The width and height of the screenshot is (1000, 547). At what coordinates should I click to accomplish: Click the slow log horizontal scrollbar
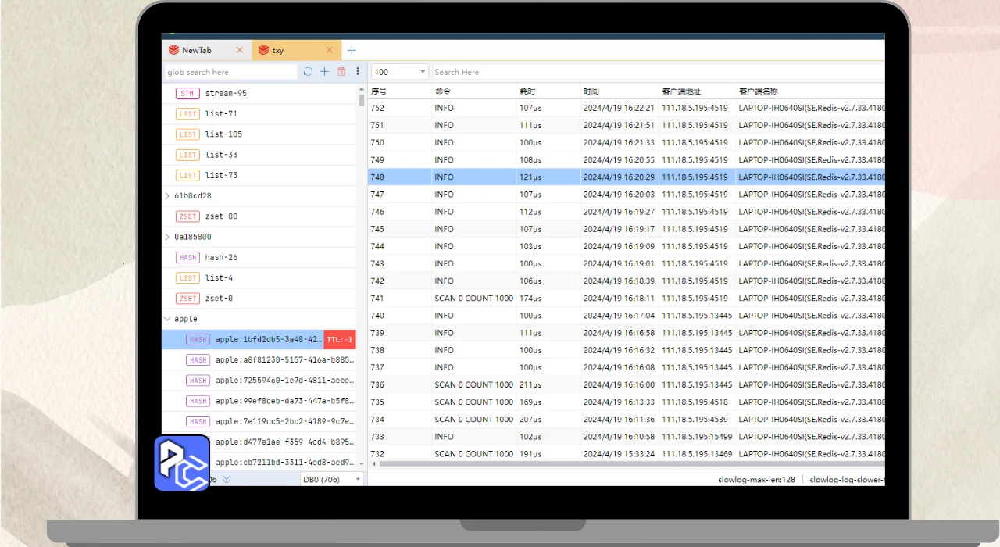point(609,463)
